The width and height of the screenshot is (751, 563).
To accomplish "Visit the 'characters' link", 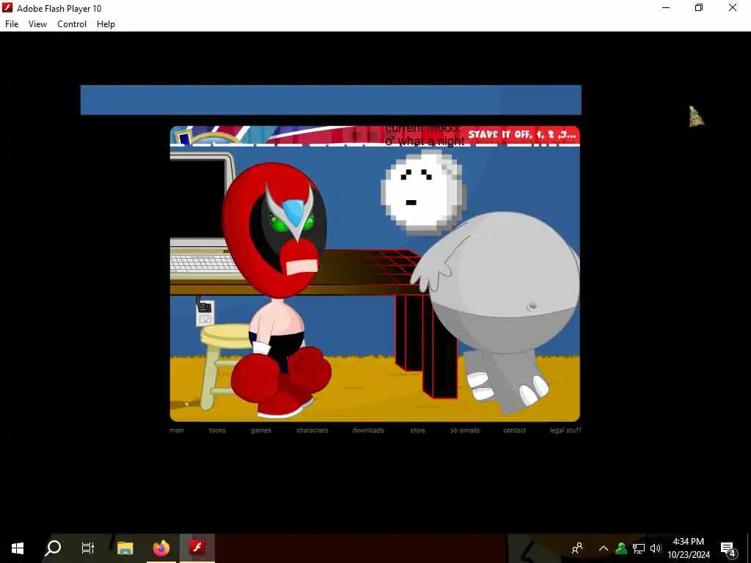I will click(312, 430).
